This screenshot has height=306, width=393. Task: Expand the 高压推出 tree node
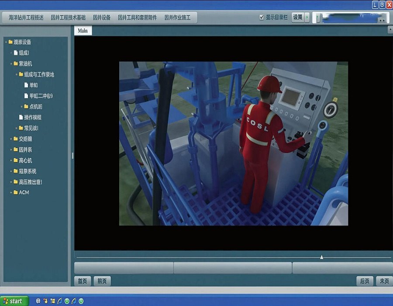pos(11,182)
